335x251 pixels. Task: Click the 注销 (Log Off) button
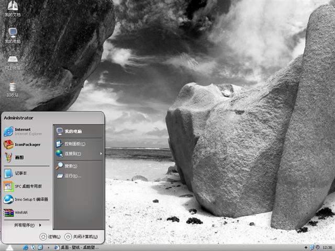point(50,237)
